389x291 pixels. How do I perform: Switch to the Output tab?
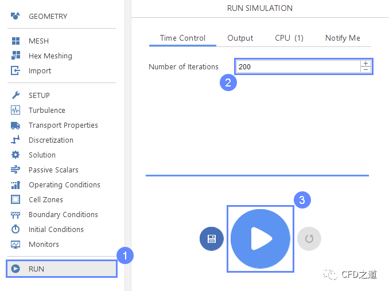(240, 38)
